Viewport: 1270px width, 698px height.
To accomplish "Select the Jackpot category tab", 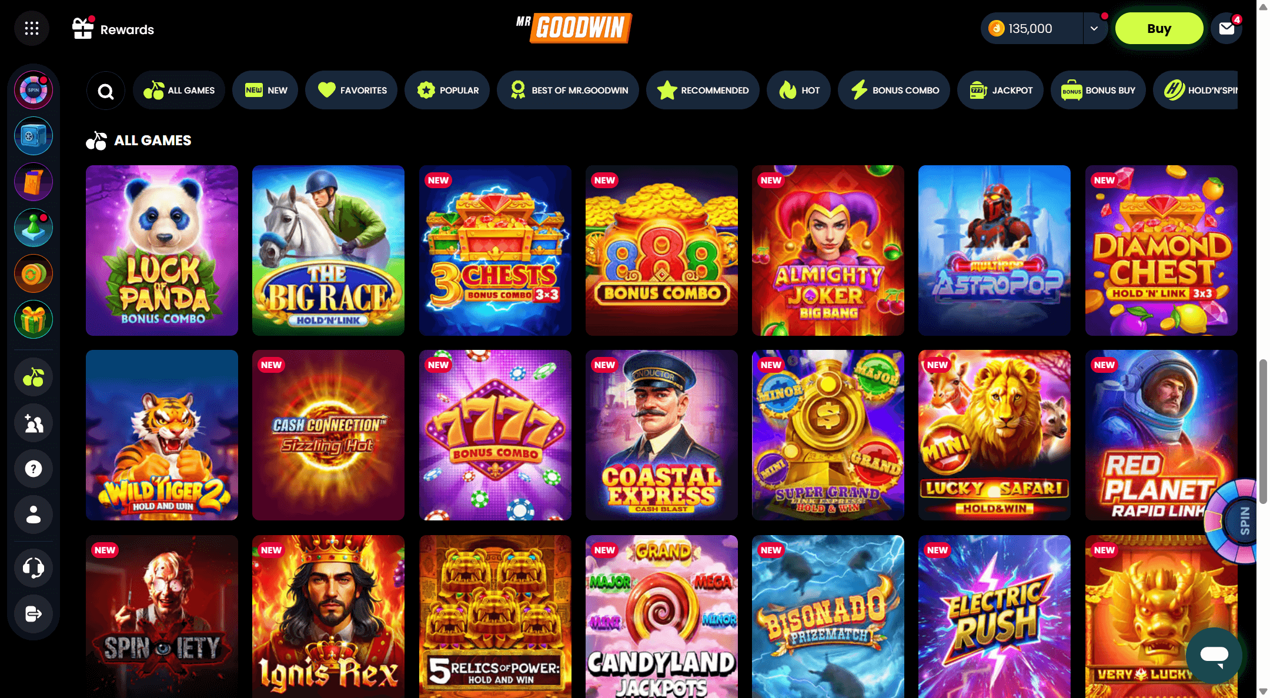I will (x=1000, y=90).
